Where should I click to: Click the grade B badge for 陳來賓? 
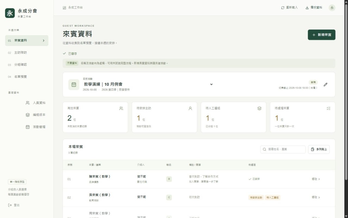pos(169,179)
